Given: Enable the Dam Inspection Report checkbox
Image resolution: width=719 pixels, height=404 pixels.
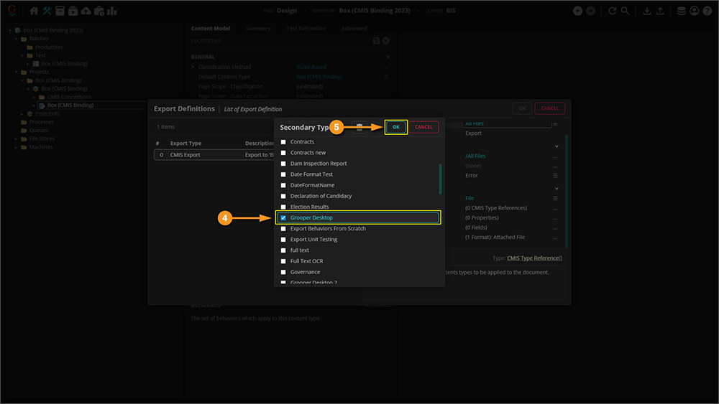Looking at the screenshot, I should tap(283, 164).
